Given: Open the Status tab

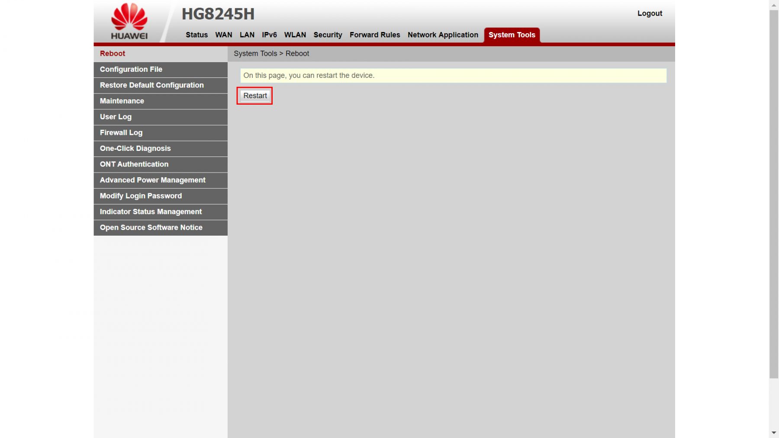Looking at the screenshot, I should pos(196,35).
